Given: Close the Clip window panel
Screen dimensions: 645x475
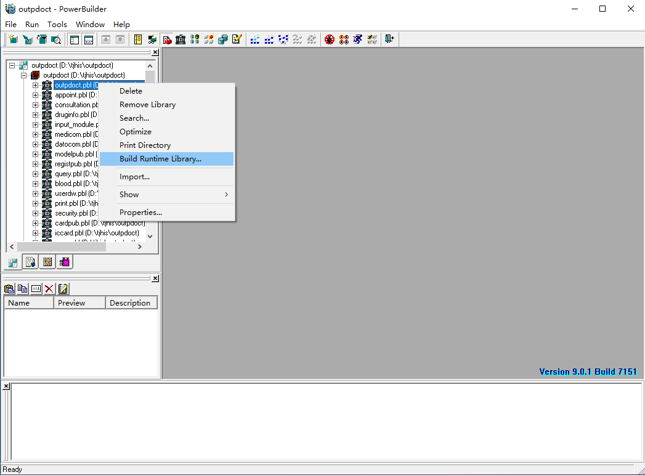Looking at the screenshot, I should [155, 278].
